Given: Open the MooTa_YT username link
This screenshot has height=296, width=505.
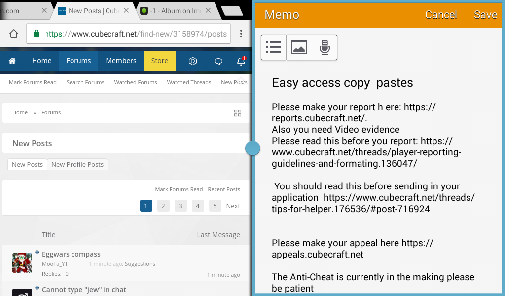Looking at the screenshot, I should [x=55, y=264].
